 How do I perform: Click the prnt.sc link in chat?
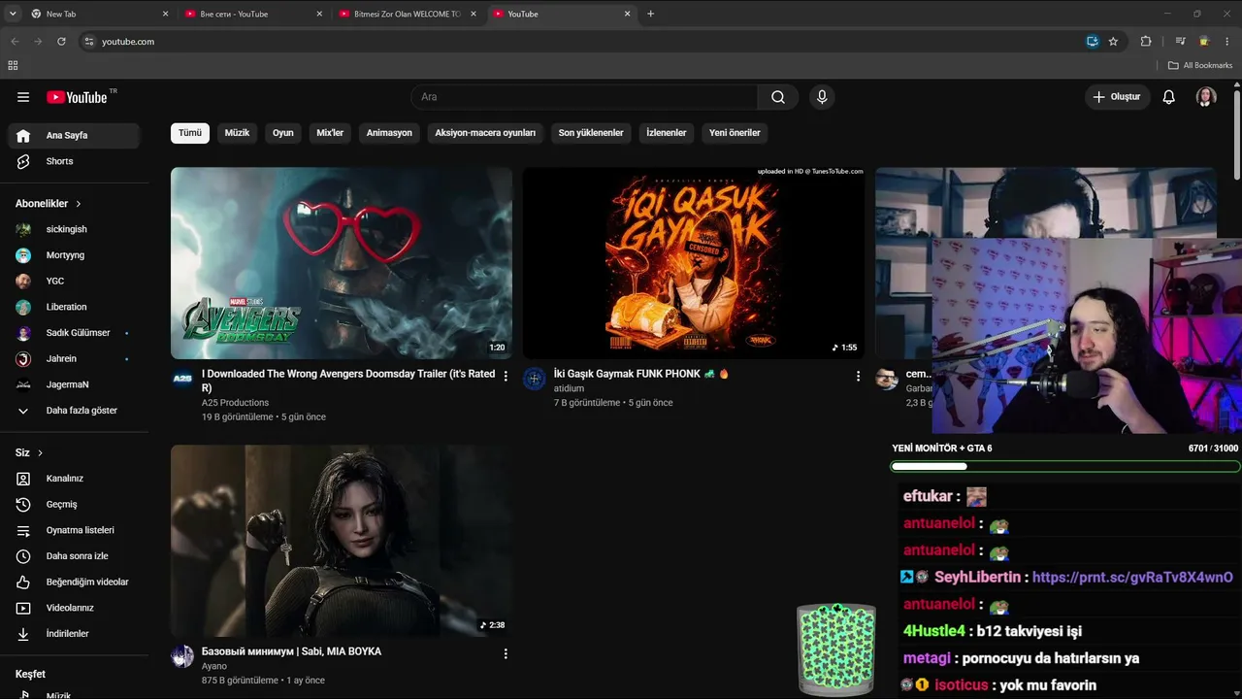click(1132, 577)
